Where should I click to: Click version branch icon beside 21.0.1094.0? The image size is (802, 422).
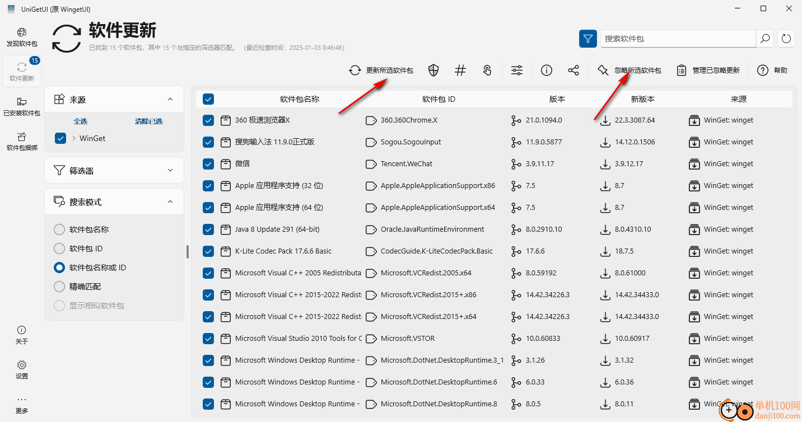point(516,120)
